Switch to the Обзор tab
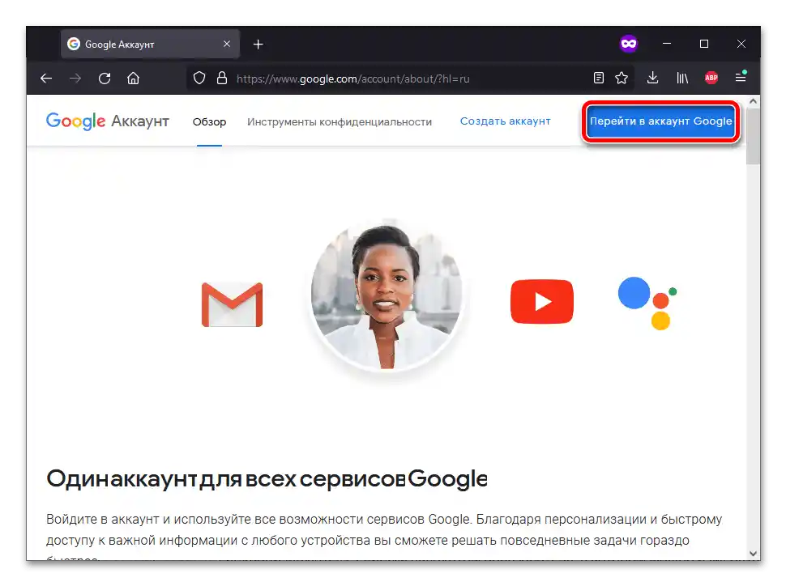786x586 pixels. [210, 121]
